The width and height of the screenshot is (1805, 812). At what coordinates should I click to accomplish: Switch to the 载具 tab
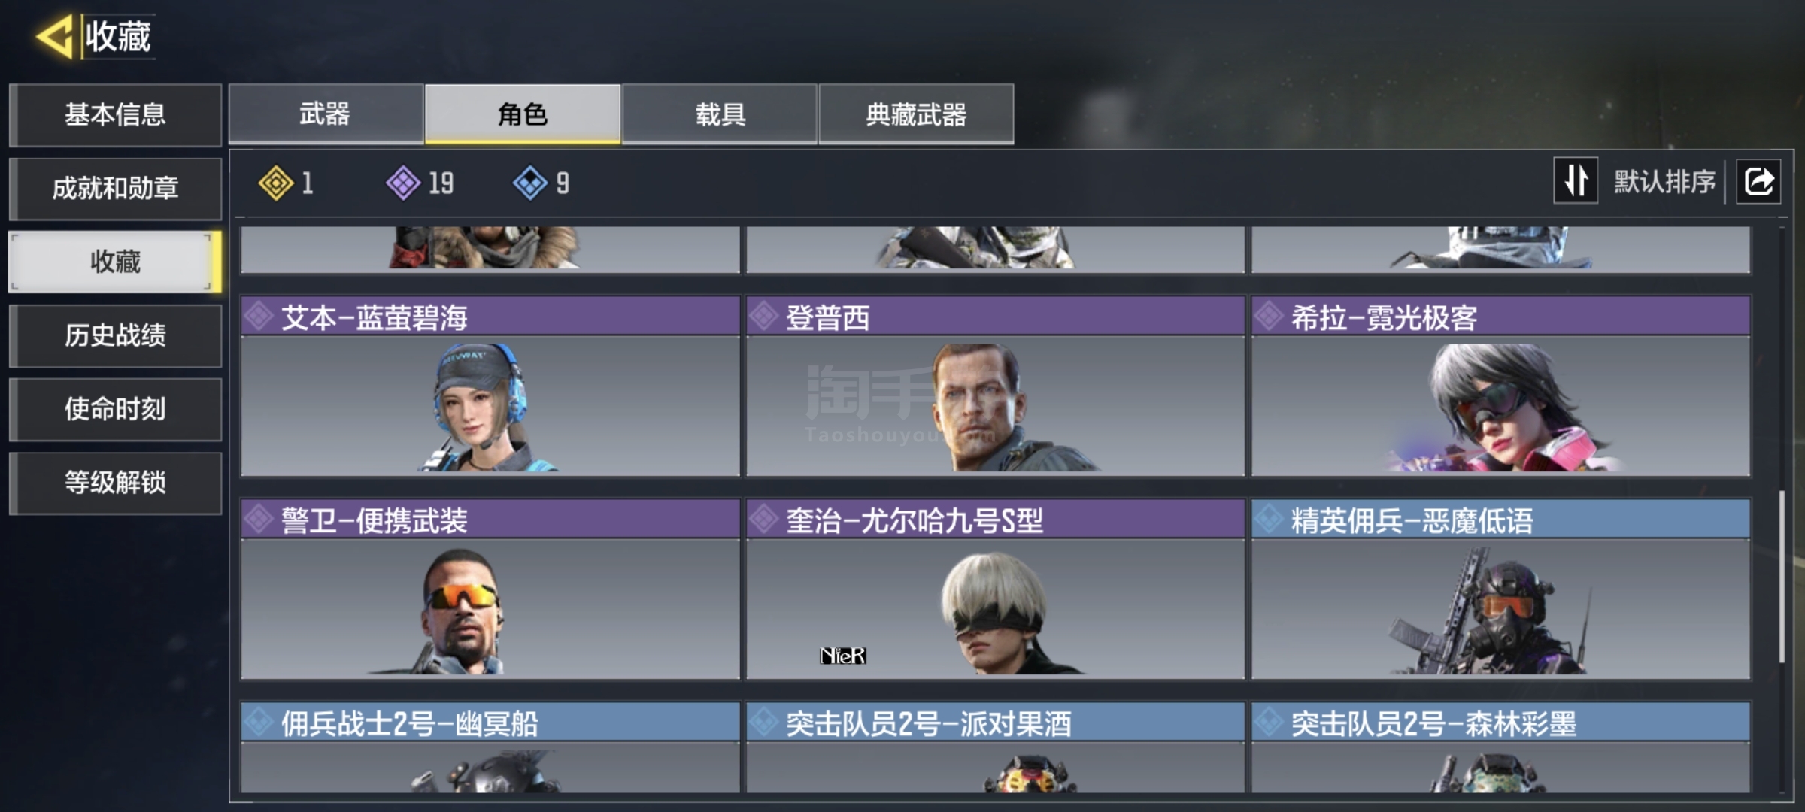[720, 114]
